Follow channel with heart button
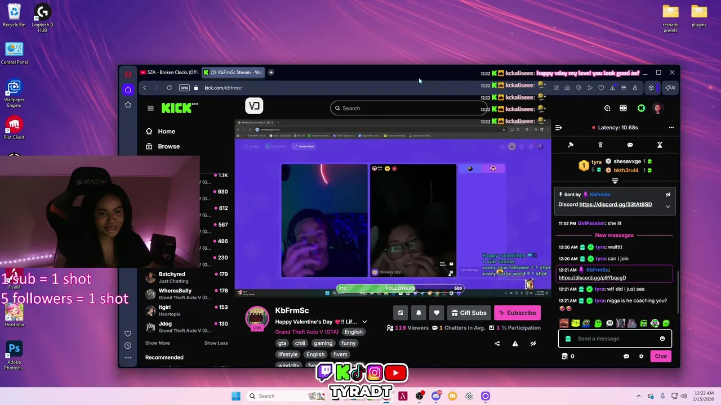 coord(437,313)
